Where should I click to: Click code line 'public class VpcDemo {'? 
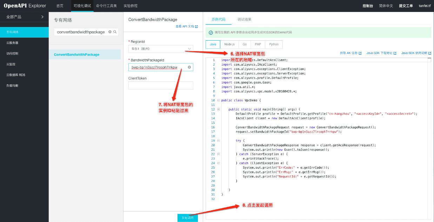pyautogui.click(x=241, y=100)
